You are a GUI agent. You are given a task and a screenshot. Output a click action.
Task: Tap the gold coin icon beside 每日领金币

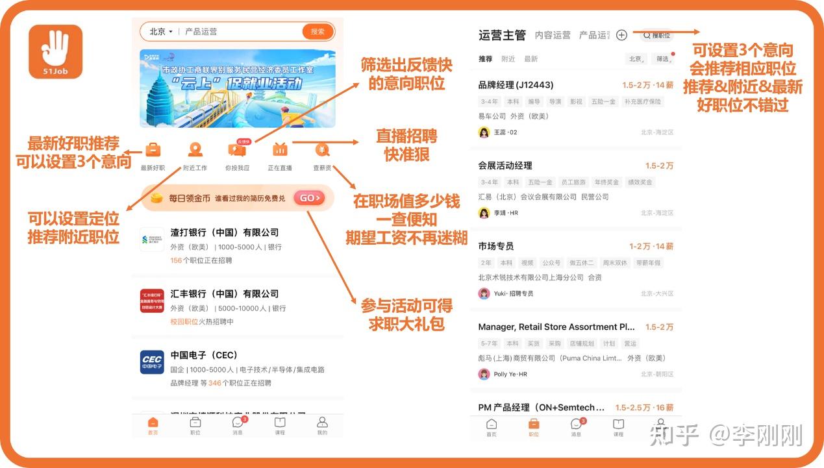tap(156, 198)
